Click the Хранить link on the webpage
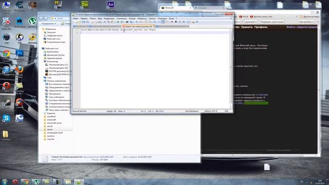The width and height of the screenshot is (329, 185). 247,27
